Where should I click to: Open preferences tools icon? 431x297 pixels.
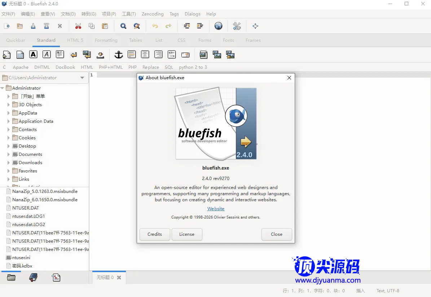[x=237, y=26]
